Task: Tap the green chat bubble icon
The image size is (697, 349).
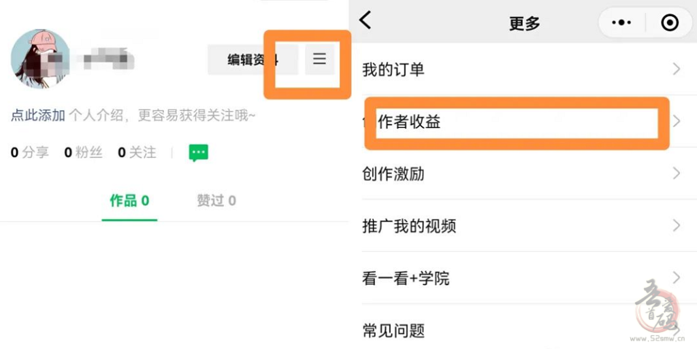Action: click(198, 152)
